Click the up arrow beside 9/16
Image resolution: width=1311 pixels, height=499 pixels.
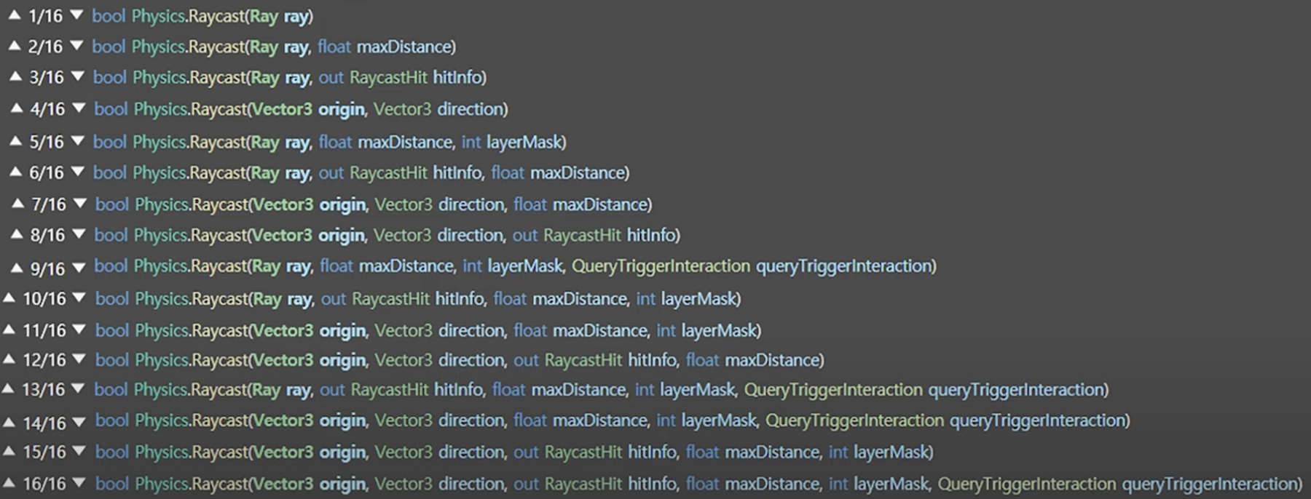tap(16, 268)
